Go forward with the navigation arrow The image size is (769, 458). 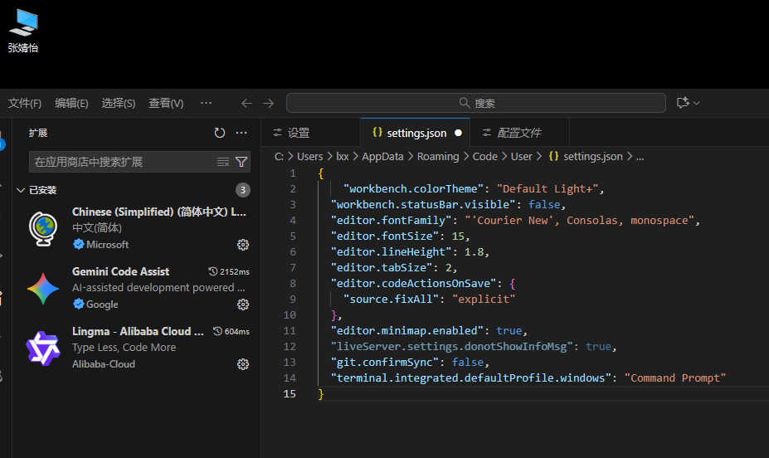268,103
